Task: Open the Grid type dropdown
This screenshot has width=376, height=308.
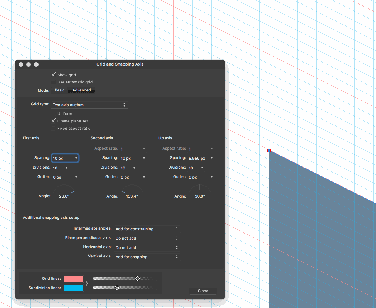Action: point(89,104)
